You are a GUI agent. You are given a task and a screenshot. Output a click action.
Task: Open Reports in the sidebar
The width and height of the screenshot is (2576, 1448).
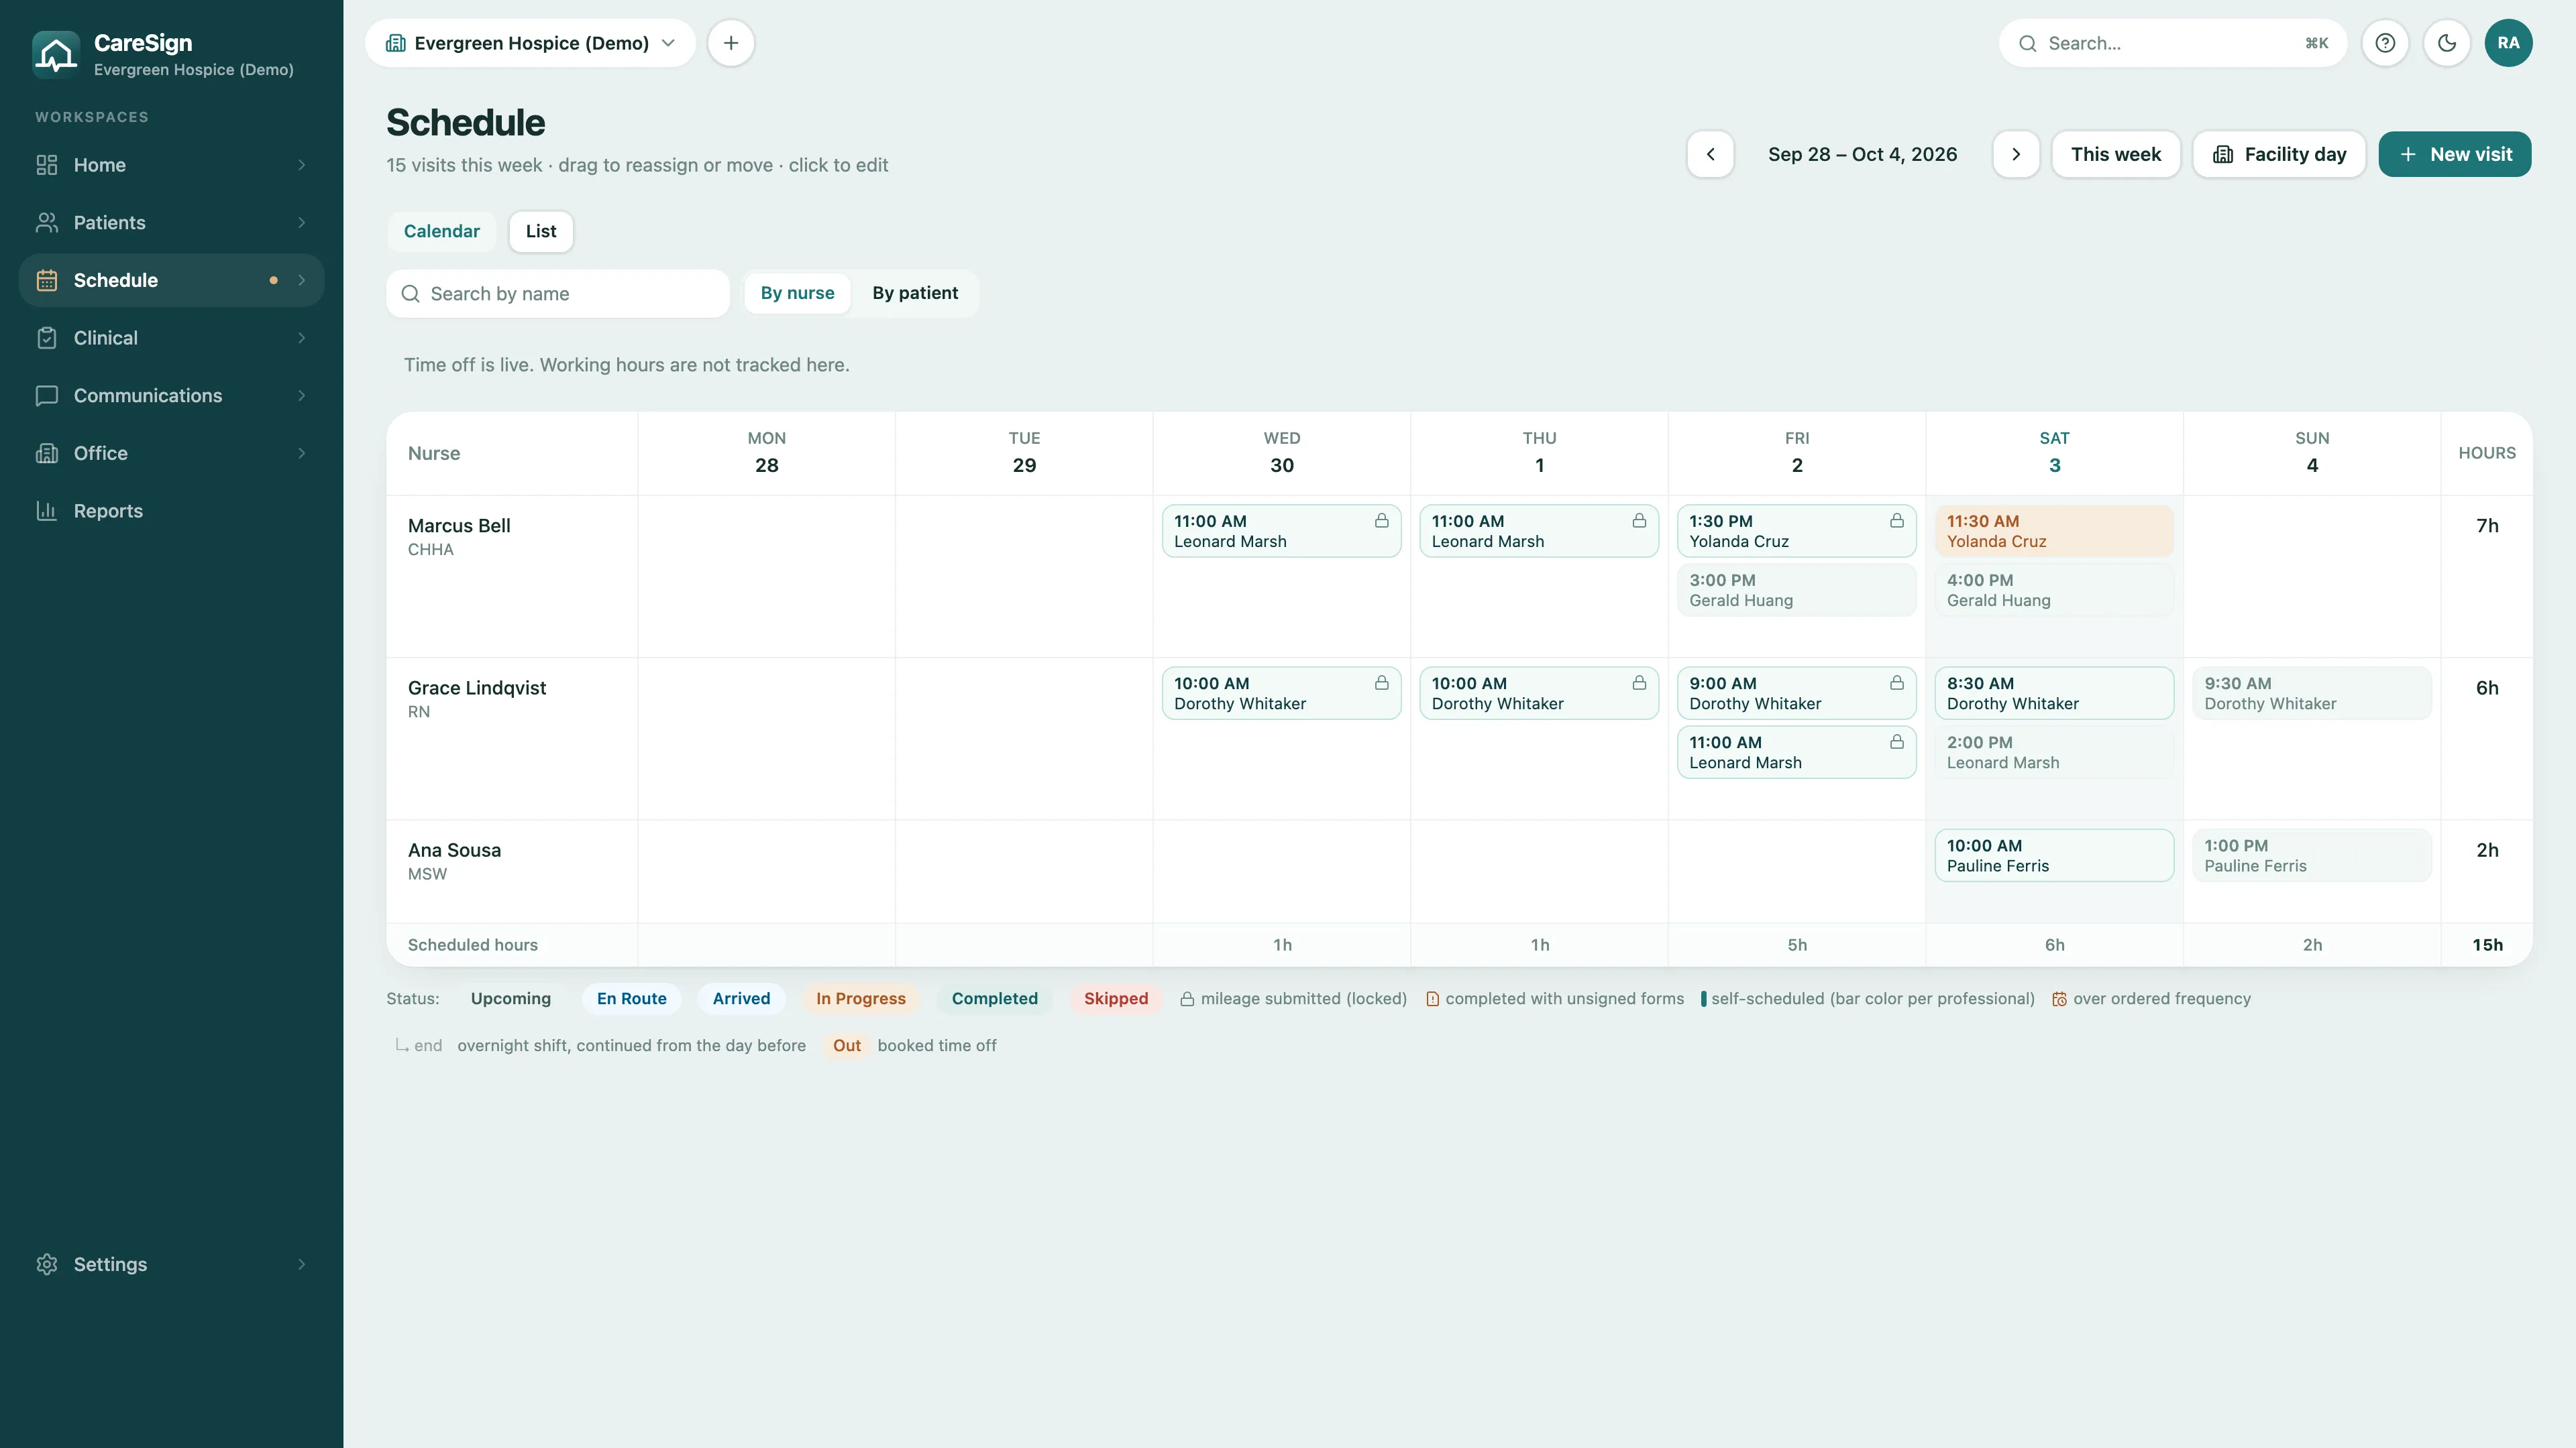point(171,511)
